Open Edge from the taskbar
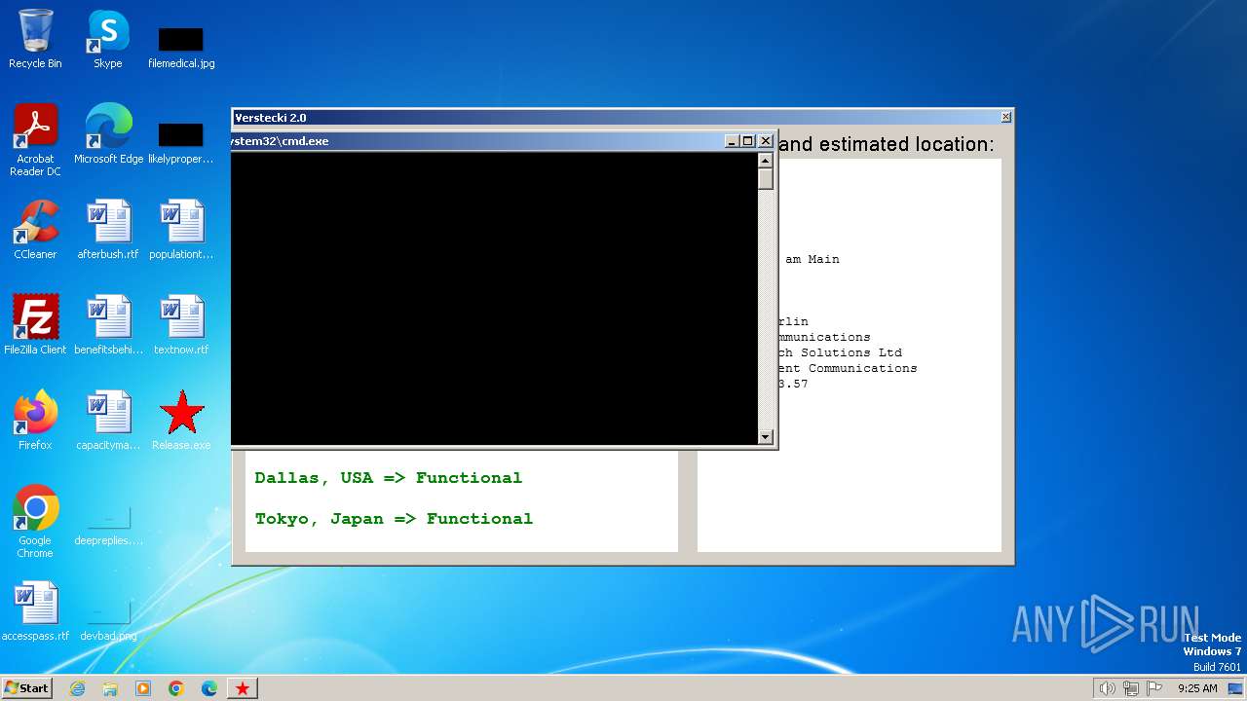This screenshot has height=701, width=1247. tap(209, 688)
